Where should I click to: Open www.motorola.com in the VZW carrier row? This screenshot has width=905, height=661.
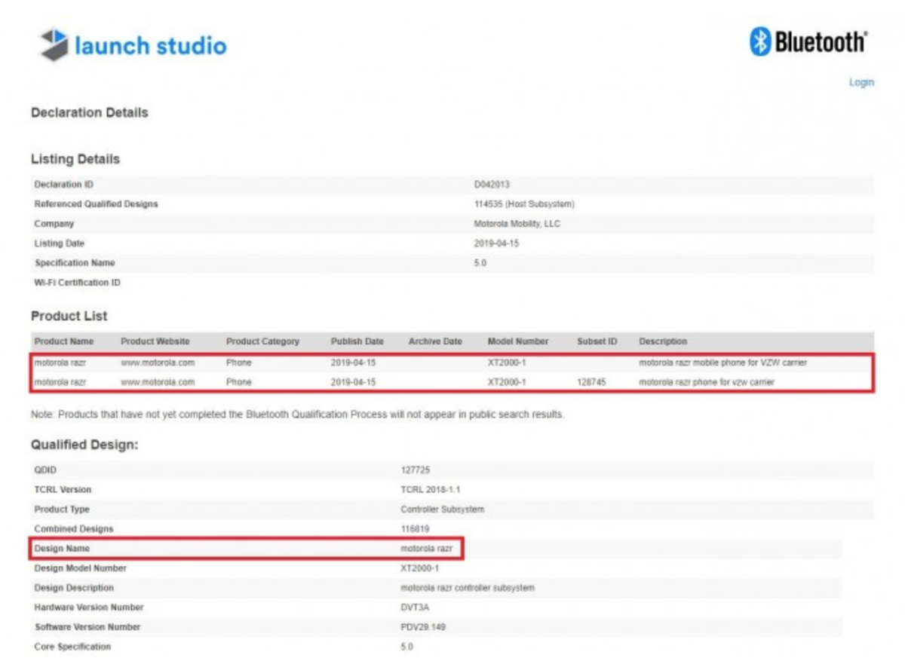pyautogui.click(x=158, y=363)
